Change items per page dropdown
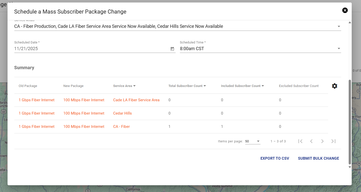The width and height of the screenshot is (361, 192). click(252, 141)
